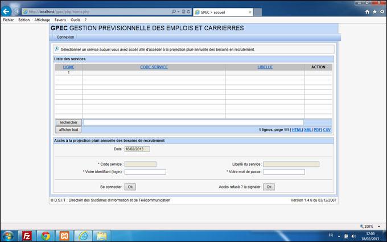Click the Windows Start button

pyautogui.click(x=9, y=235)
